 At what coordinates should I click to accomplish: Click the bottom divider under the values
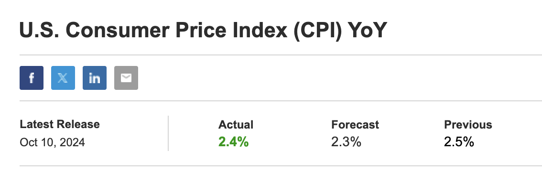(281, 166)
